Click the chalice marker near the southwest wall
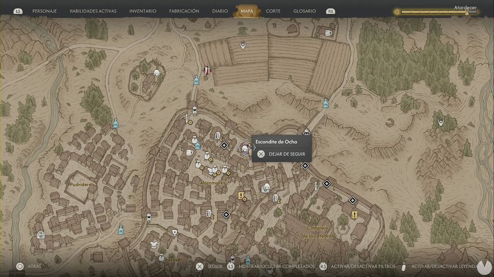This screenshot has height=277, width=494. point(175,232)
